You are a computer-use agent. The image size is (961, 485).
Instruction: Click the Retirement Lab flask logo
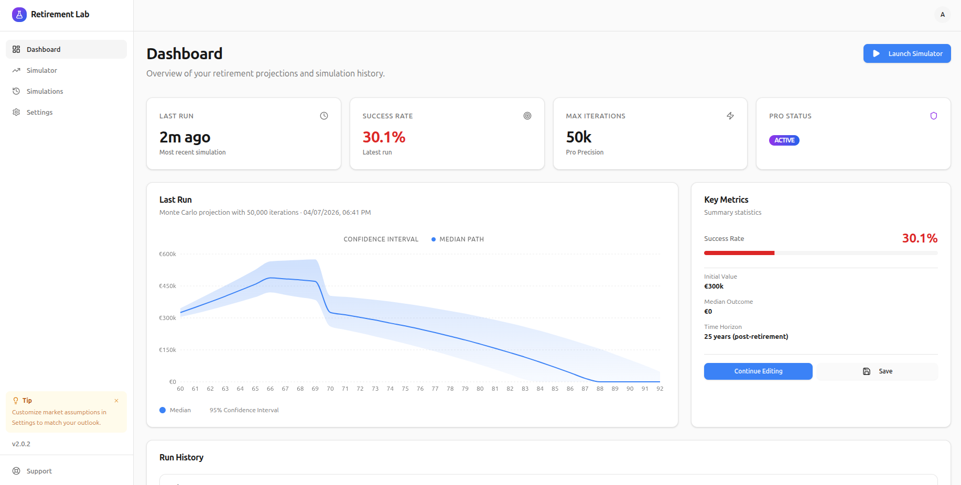point(19,15)
